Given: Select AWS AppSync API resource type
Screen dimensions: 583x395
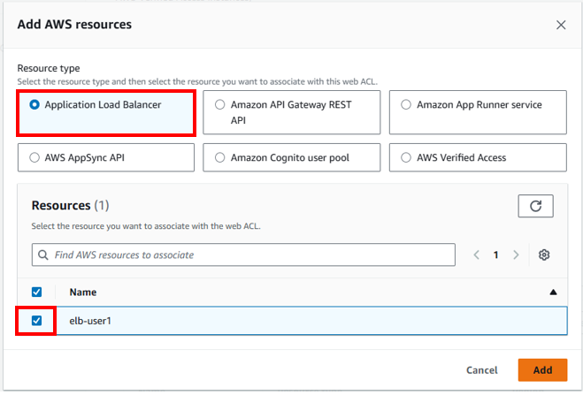Looking at the screenshot, I should click(106, 158).
